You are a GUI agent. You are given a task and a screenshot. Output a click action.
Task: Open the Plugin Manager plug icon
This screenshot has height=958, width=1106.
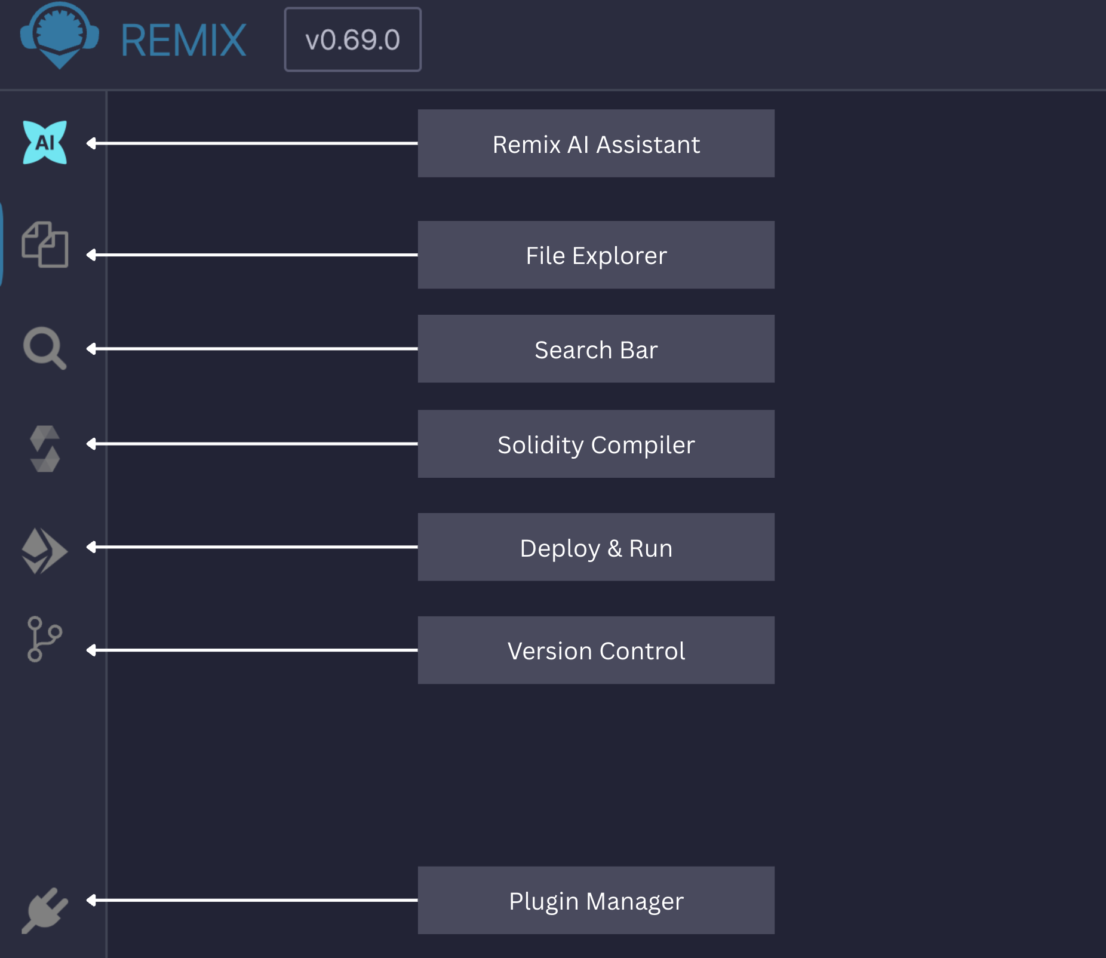(45, 910)
